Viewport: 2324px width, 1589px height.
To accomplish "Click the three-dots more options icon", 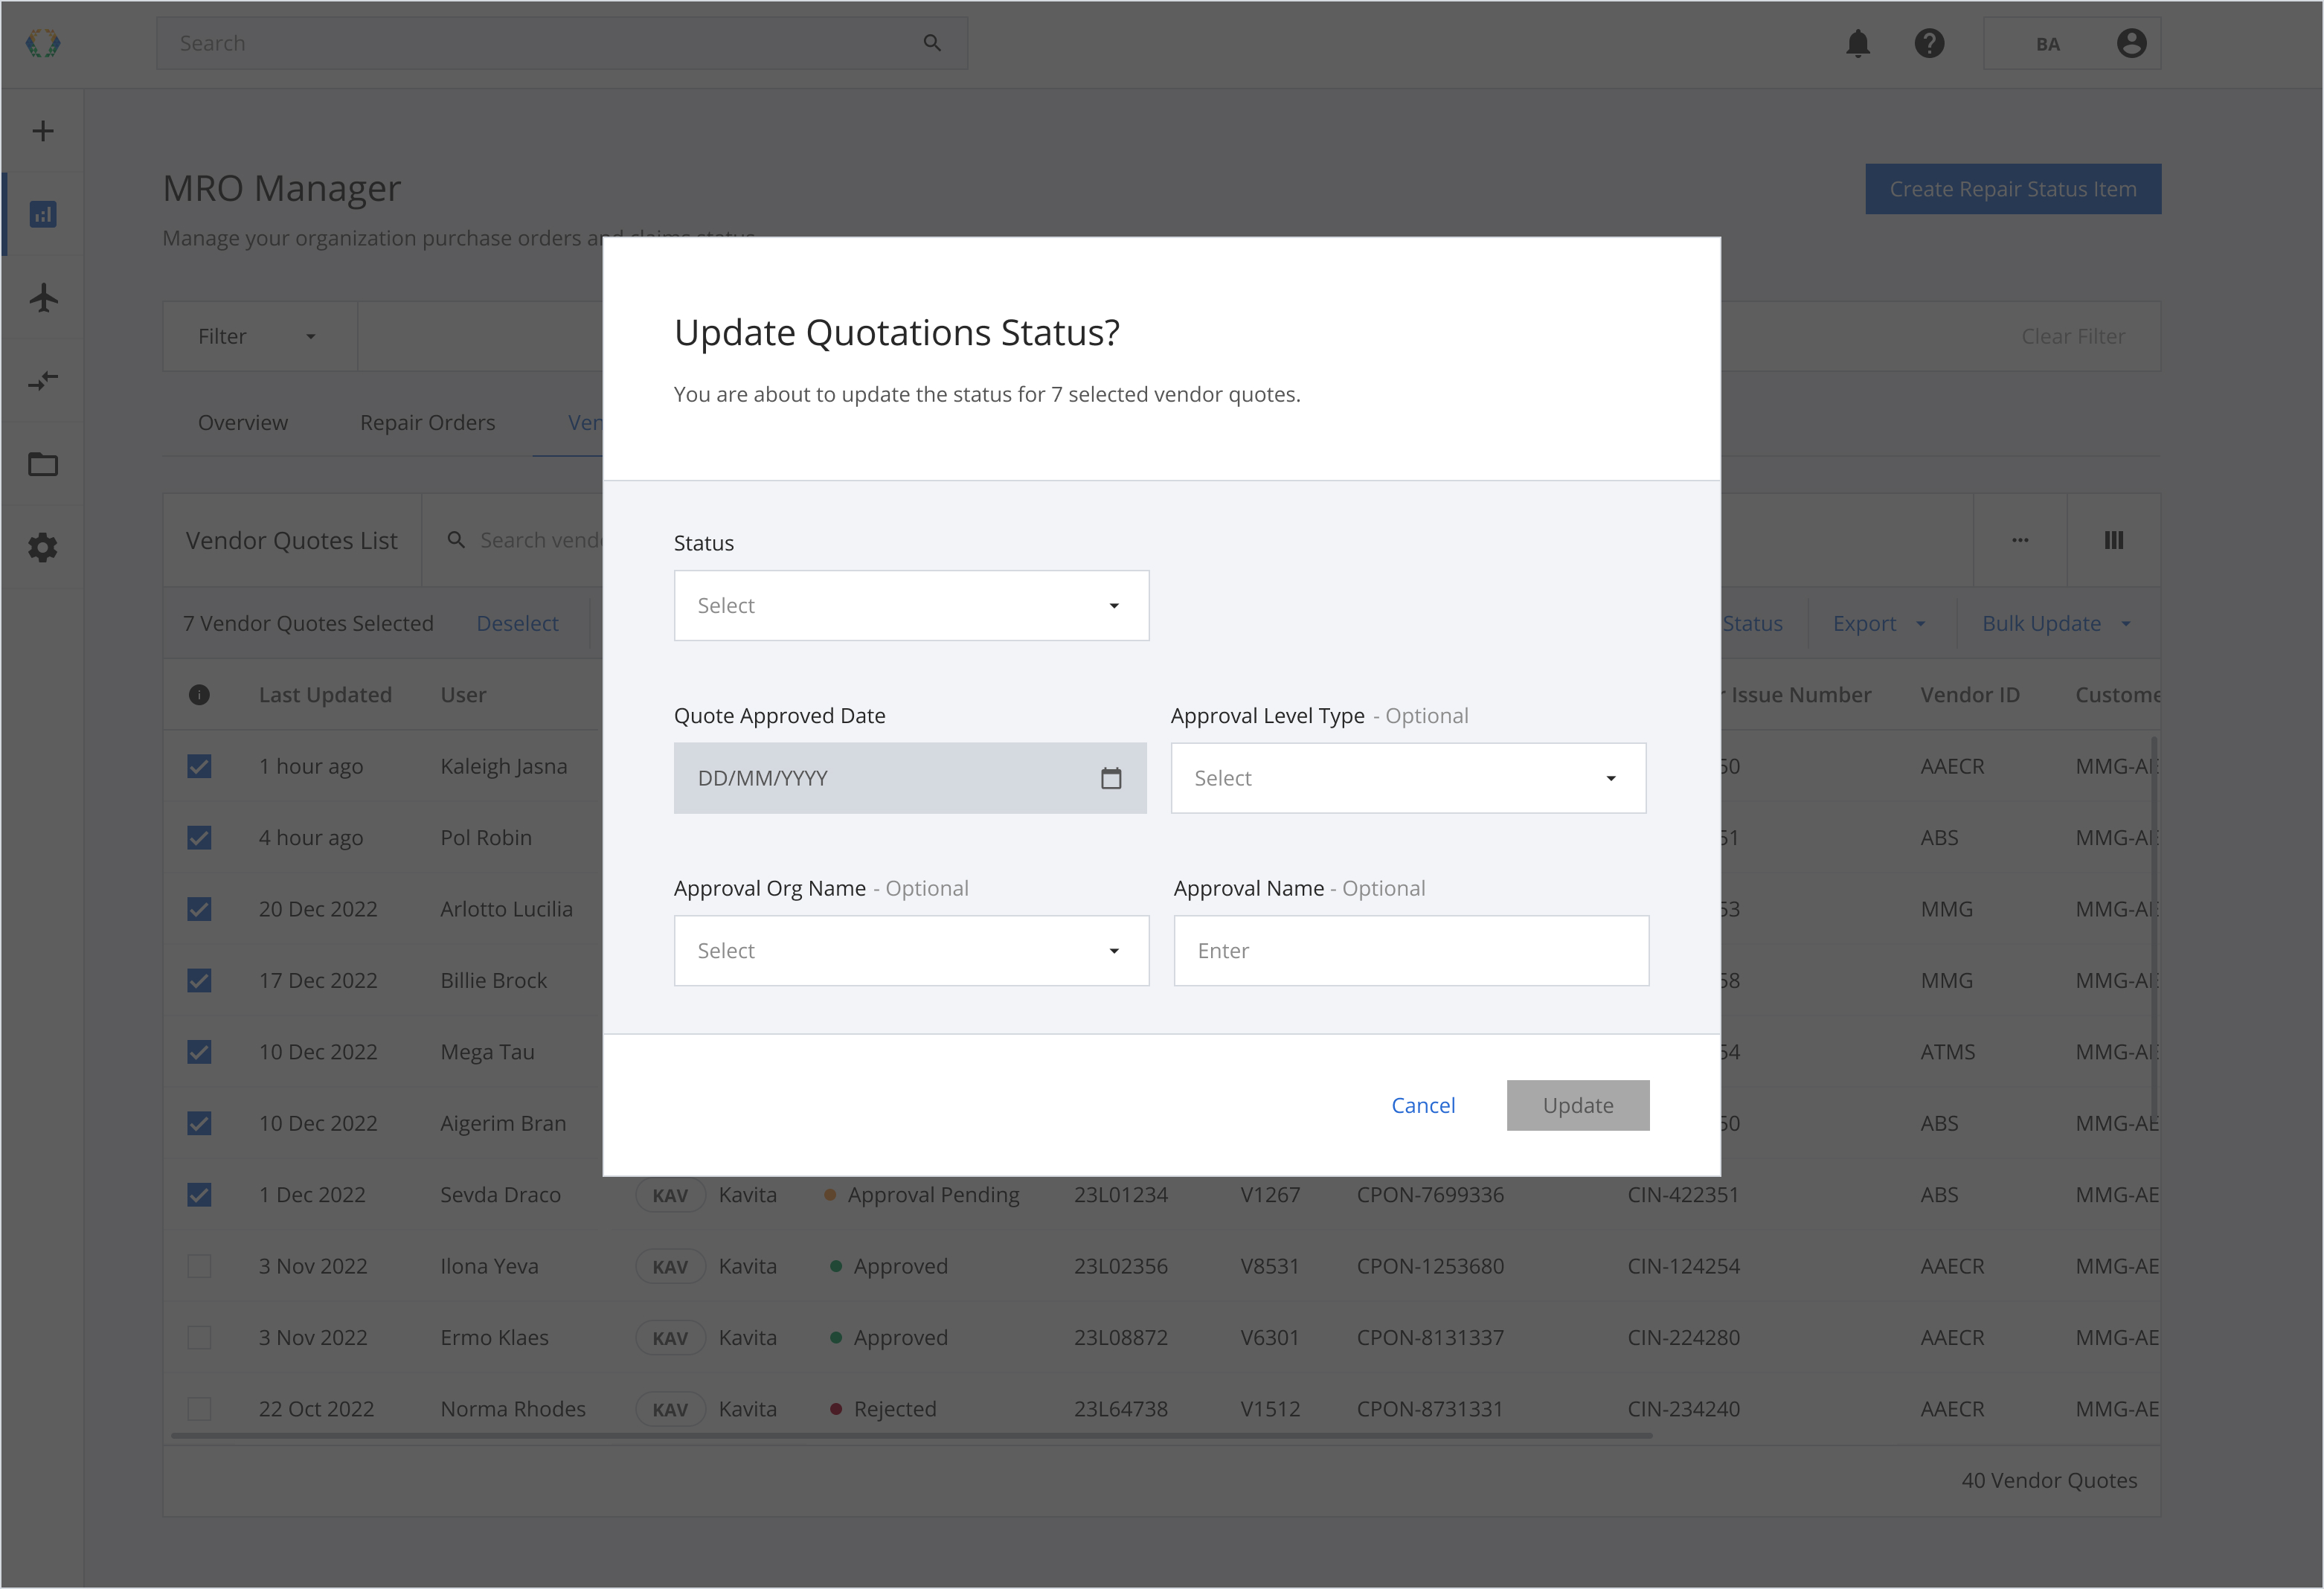I will 2020,540.
